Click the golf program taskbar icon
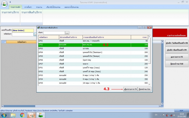The width and height of the screenshot is (189, 118). pyautogui.click(x=41, y=115)
